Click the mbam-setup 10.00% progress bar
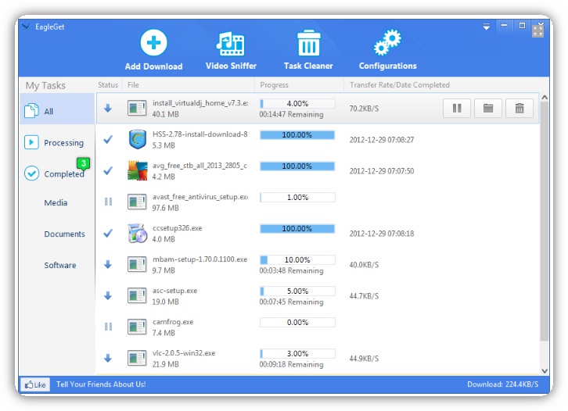Screen dimensions: 568x411 [297, 259]
